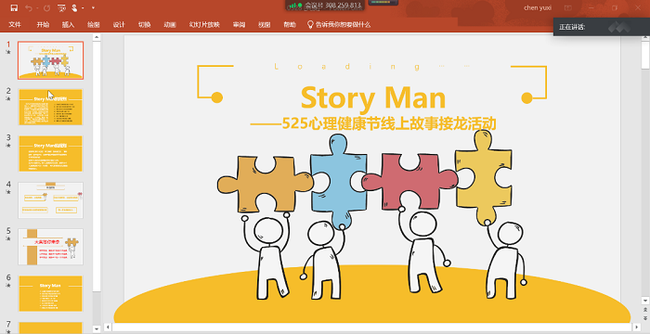Click the animation star beside slide 1
This screenshot has width=650, height=334.
7,52
